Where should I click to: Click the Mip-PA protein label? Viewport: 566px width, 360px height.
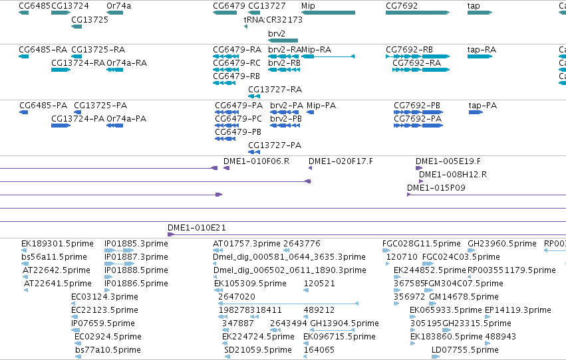point(321,106)
